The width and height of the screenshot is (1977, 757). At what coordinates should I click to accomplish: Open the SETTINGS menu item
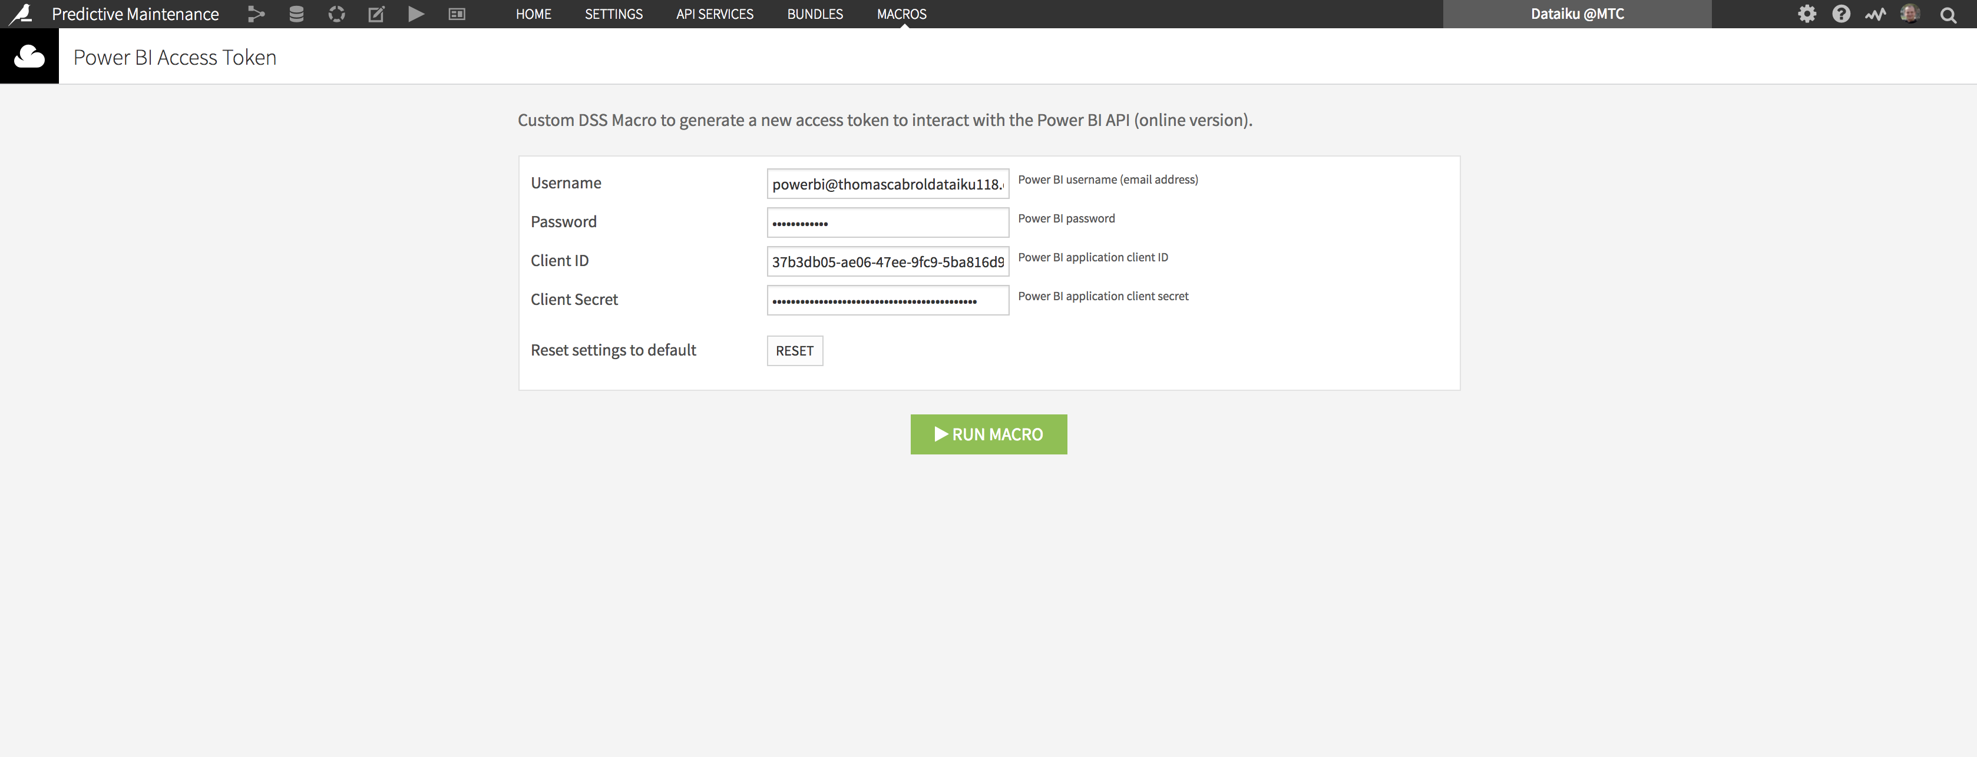613,14
